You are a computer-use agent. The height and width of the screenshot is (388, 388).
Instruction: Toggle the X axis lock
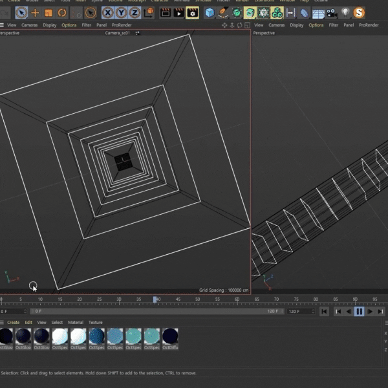click(x=107, y=13)
